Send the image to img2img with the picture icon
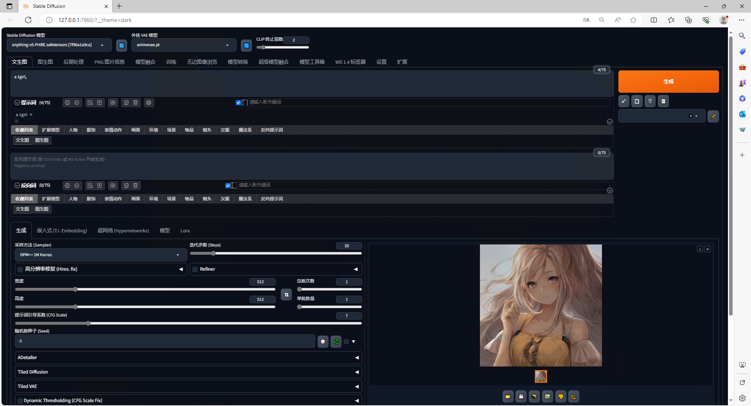The height and width of the screenshot is (406, 751). pyautogui.click(x=548, y=397)
